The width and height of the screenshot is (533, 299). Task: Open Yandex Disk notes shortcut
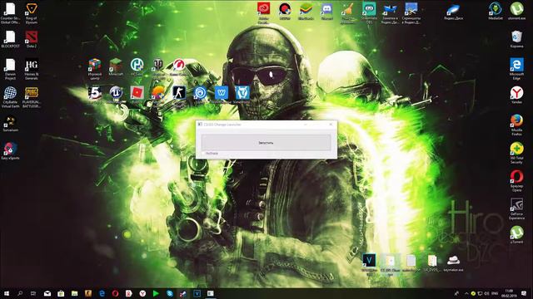pos(391,12)
